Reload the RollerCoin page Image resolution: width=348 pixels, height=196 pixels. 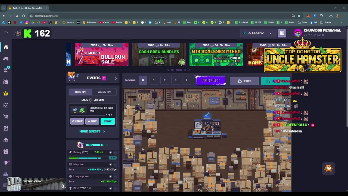click(x=17, y=16)
